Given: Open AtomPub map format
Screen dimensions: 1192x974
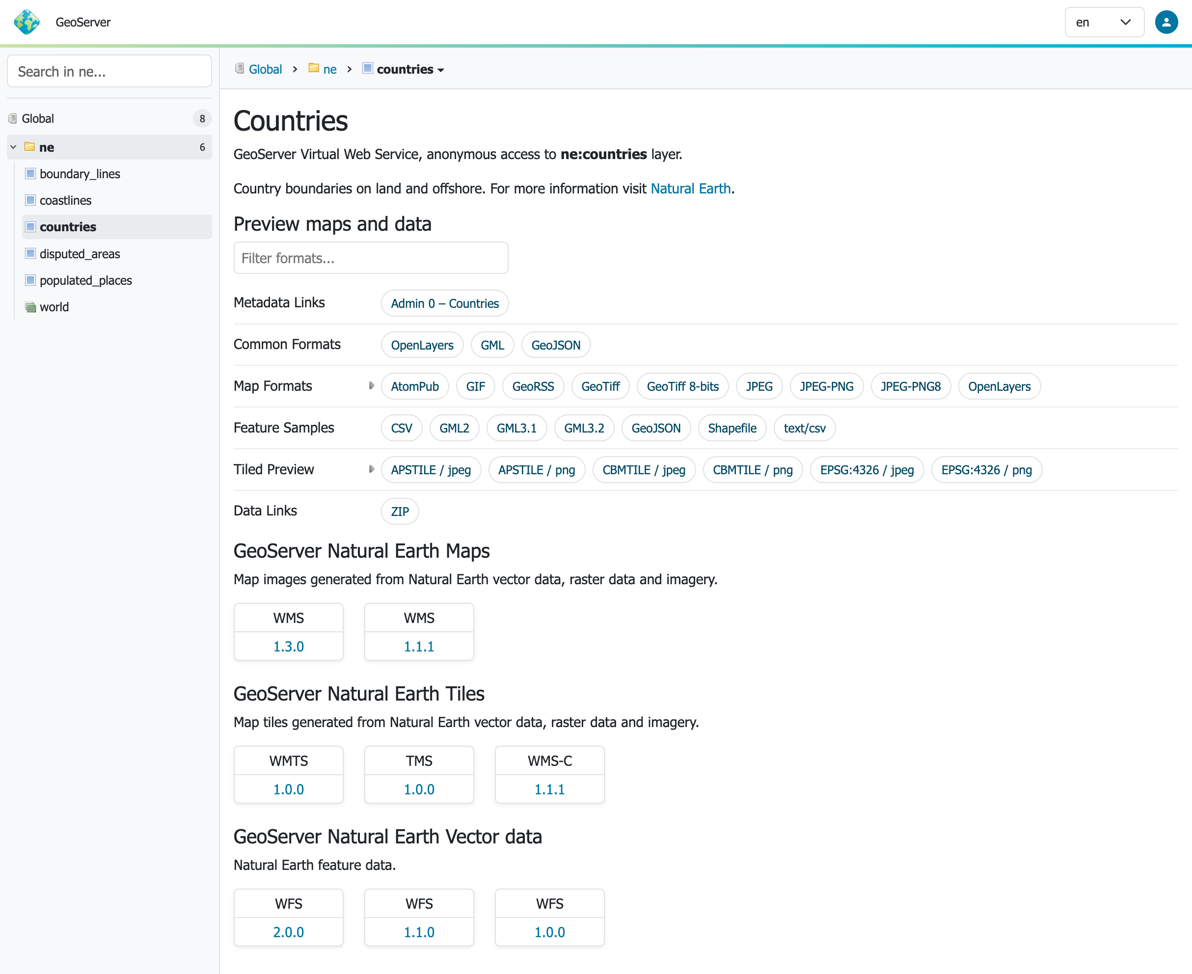Looking at the screenshot, I should click(x=414, y=386).
